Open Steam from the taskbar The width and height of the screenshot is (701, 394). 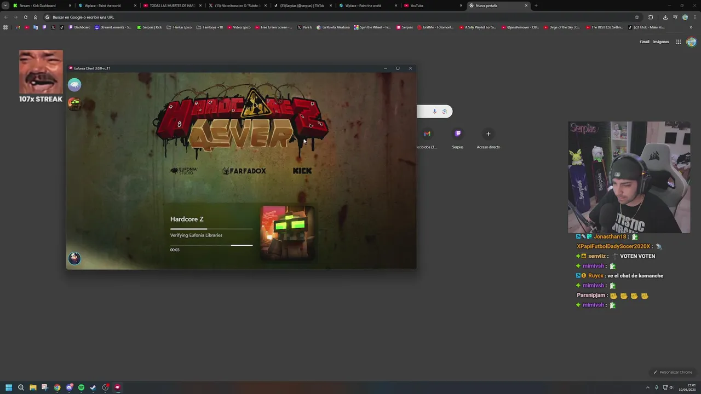click(x=93, y=387)
